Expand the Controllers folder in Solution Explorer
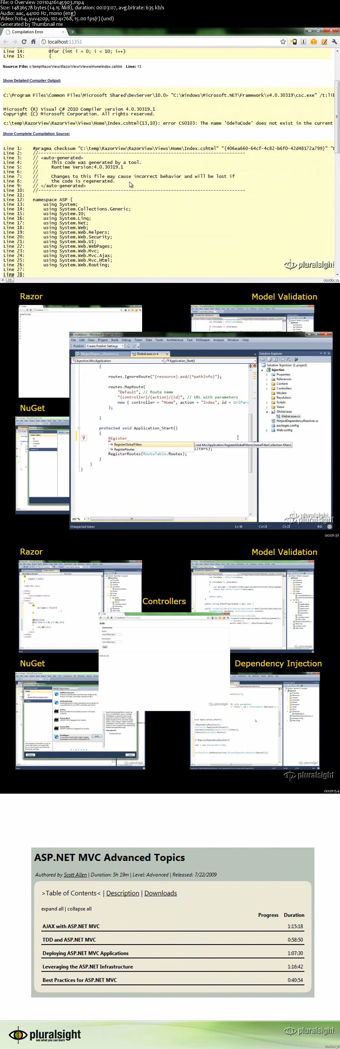The image size is (340, 1049). pyautogui.click(x=267, y=388)
